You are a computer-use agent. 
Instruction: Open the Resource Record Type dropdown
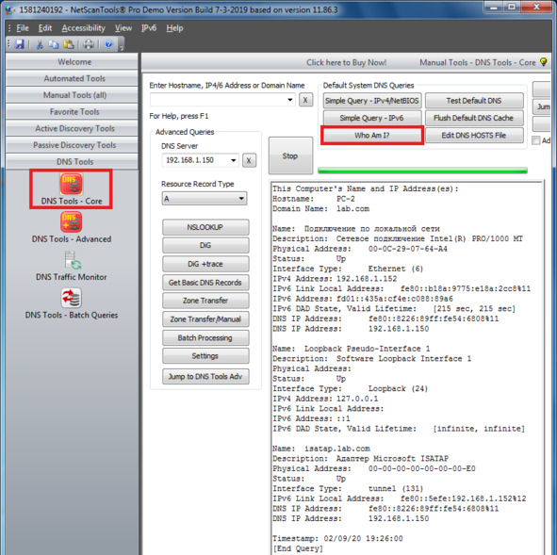click(205, 198)
